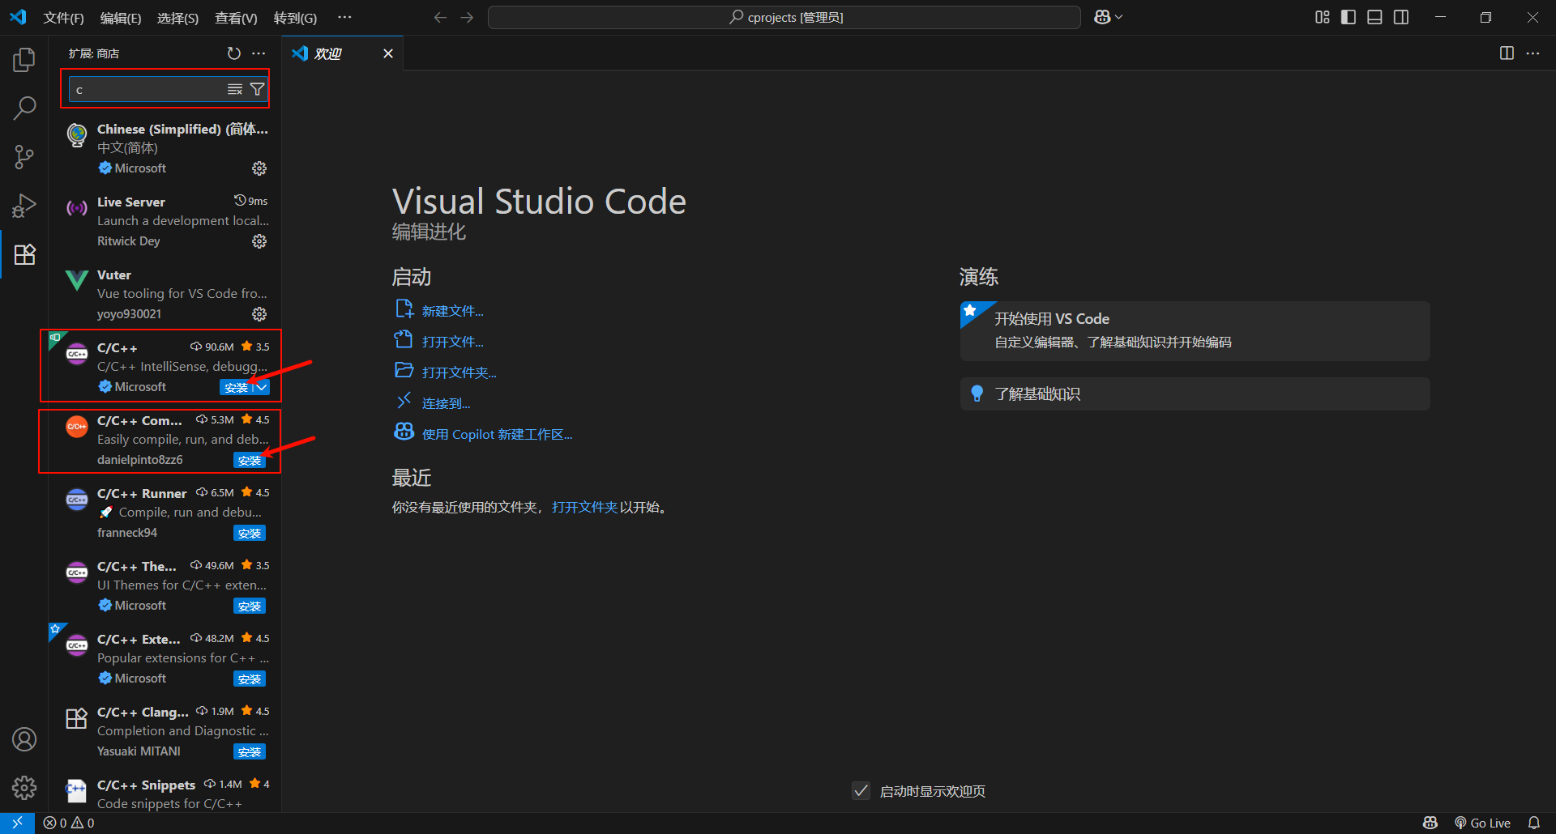Uncheck show welcome page on startup
The width and height of the screenshot is (1556, 834).
(x=861, y=791)
